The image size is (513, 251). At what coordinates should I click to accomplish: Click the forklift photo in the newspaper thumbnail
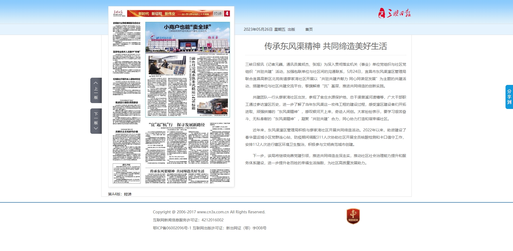tap(213, 106)
